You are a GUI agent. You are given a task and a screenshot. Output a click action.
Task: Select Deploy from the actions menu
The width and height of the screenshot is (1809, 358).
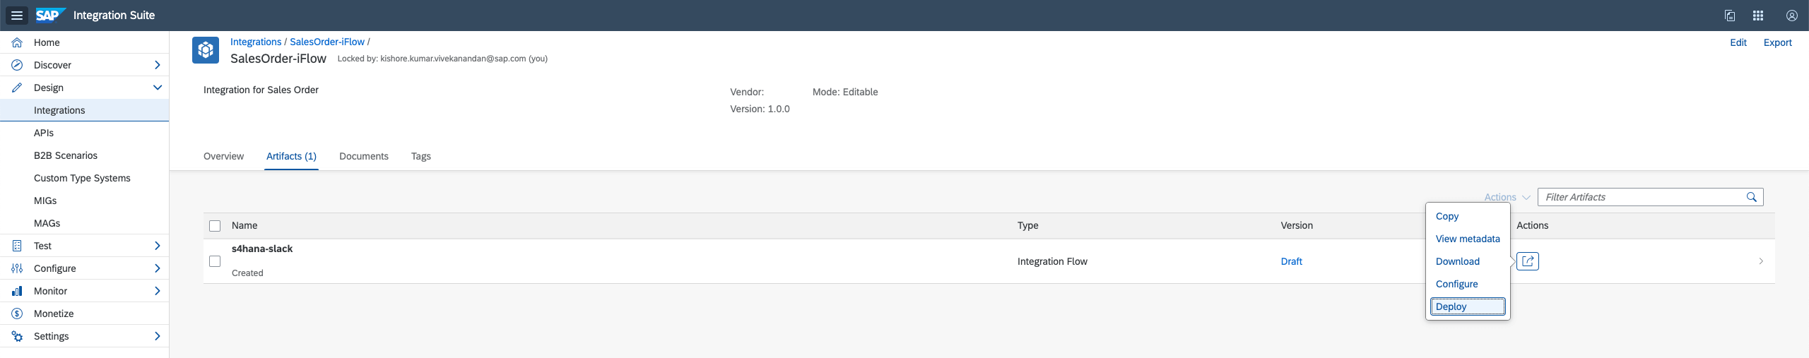tap(1468, 306)
